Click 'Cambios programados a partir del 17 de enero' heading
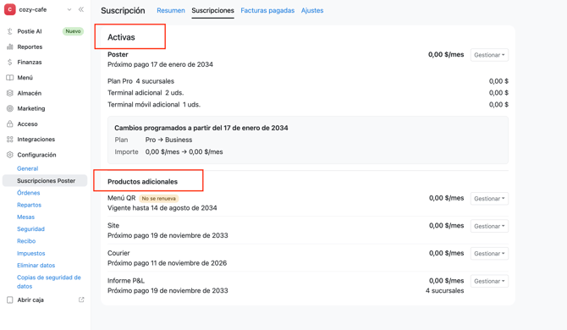Screen dimensions: 567x330 click(x=201, y=128)
